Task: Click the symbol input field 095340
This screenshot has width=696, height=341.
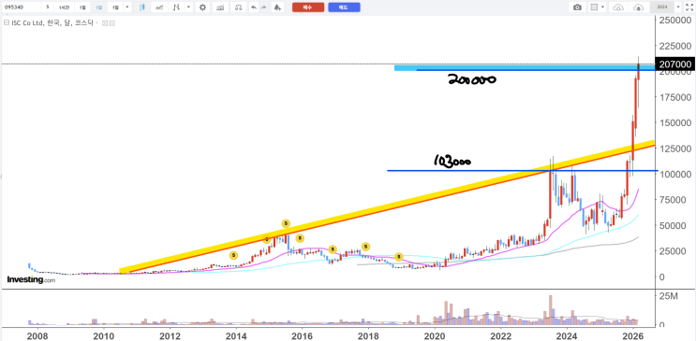Action: 21,7
